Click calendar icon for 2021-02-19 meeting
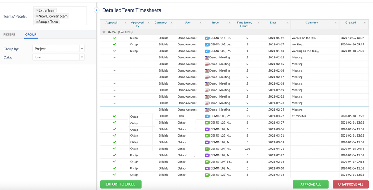The width and height of the screenshot is (373, 190). (x=207, y=90)
